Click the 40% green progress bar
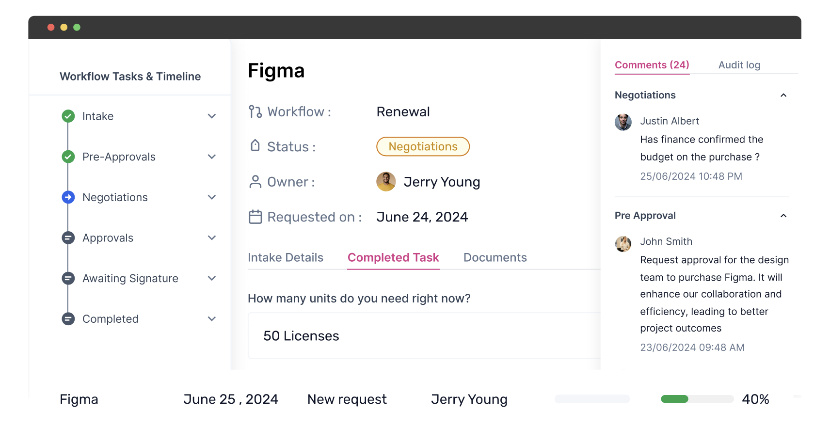The image size is (830, 444). (697, 399)
